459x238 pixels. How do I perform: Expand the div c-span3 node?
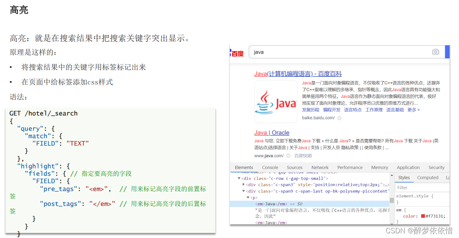point(244,184)
